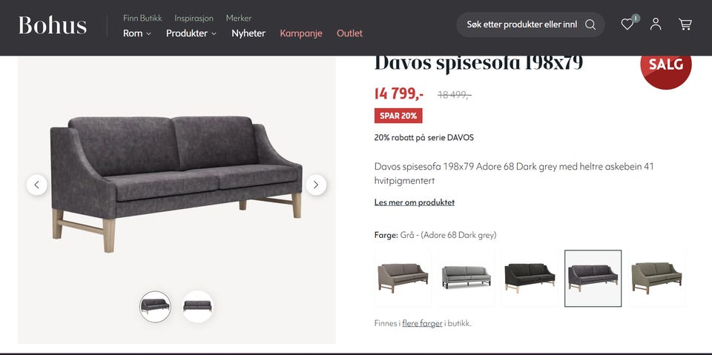Show the previous product image arrow
The image size is (712, 355).
37,185
